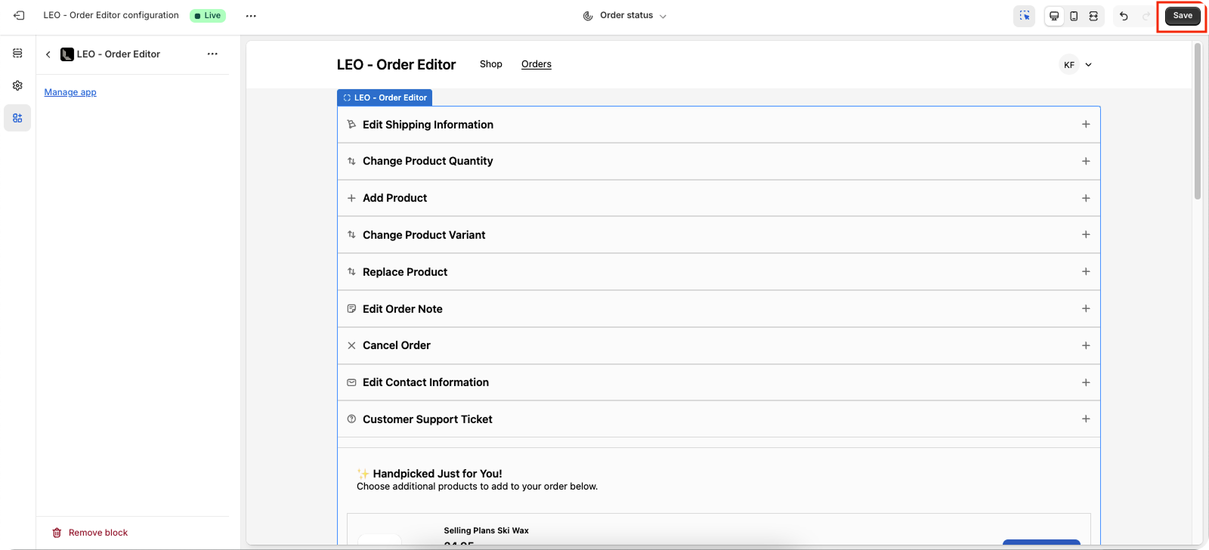The image size is (1209, 550).
Task: Open the app embeds icon in the sidebar
Action: (17, 118)
